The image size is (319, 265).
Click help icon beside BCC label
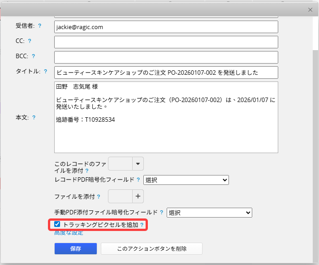pyautogui.click(x=33, y=56)
